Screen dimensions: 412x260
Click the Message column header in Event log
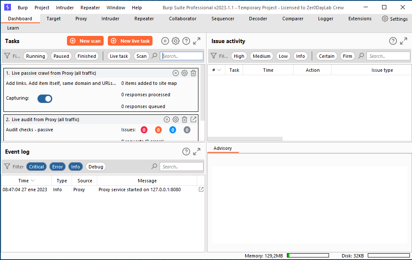pyautogui.click(x=147, y=181)
